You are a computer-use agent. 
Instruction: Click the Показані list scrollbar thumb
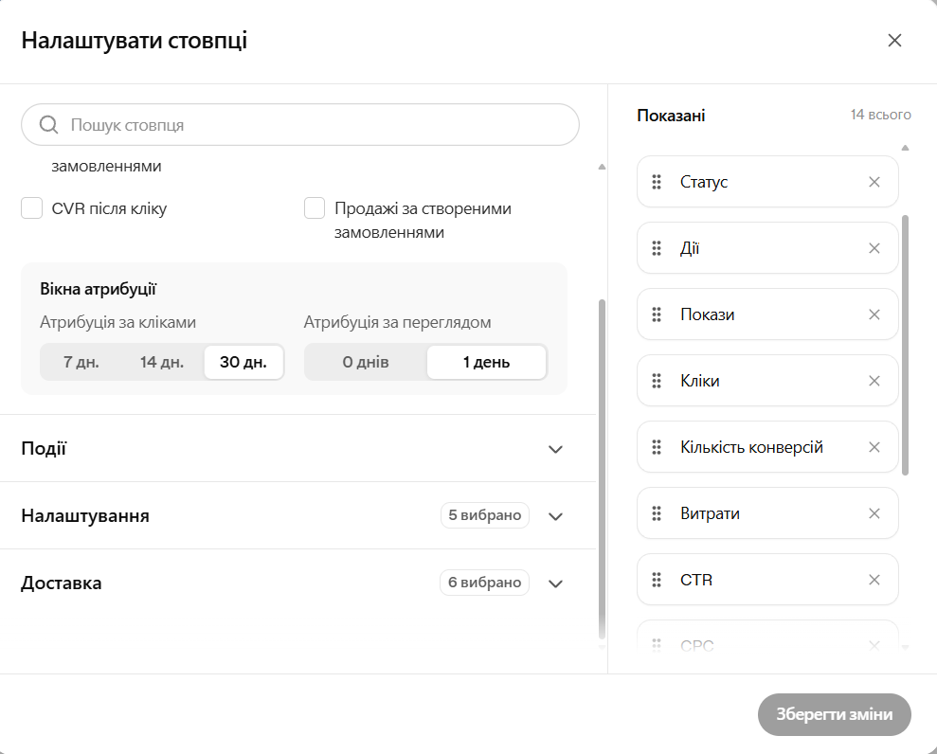pos(905,345)
